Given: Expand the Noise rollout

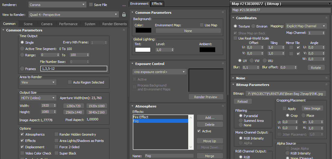Looking at the screenshot, I should click(x=234, y=78).
